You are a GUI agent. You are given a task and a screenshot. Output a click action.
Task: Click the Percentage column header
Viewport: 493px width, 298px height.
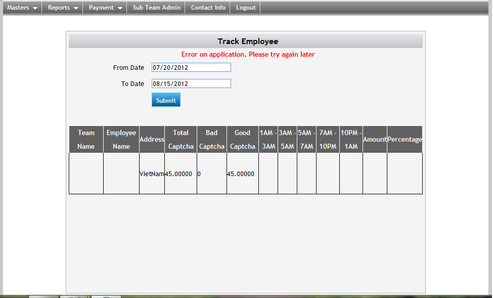[405, 140]
